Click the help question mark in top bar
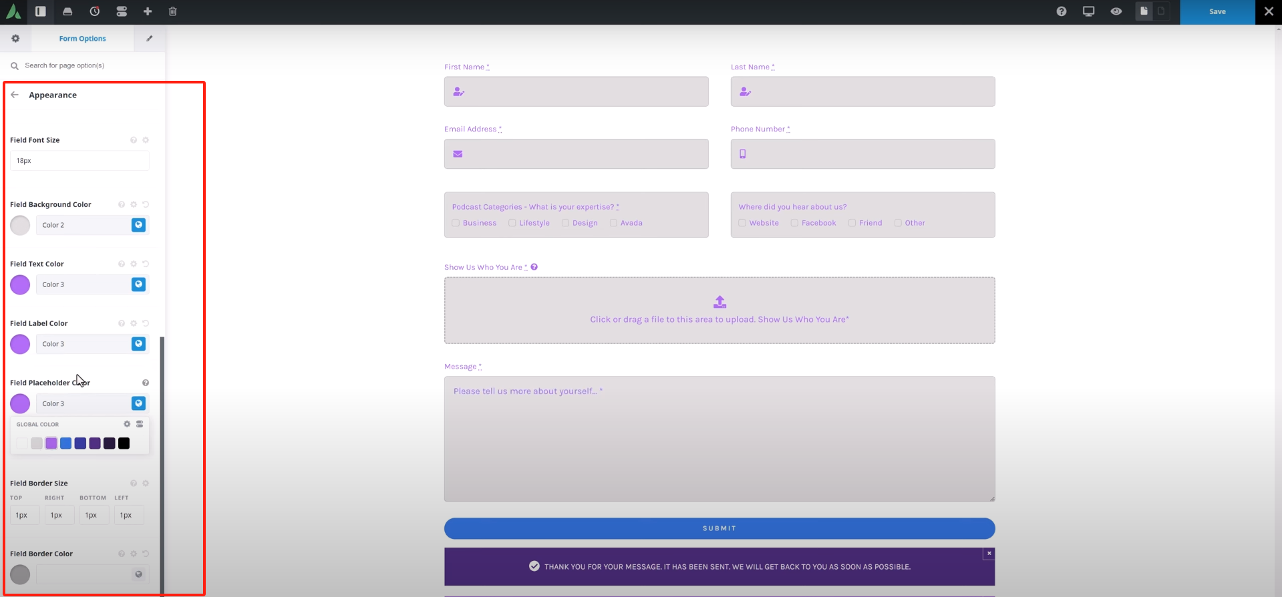Image resolution: width=1282 pixels, height=597 pixels. pos(1062,11)
